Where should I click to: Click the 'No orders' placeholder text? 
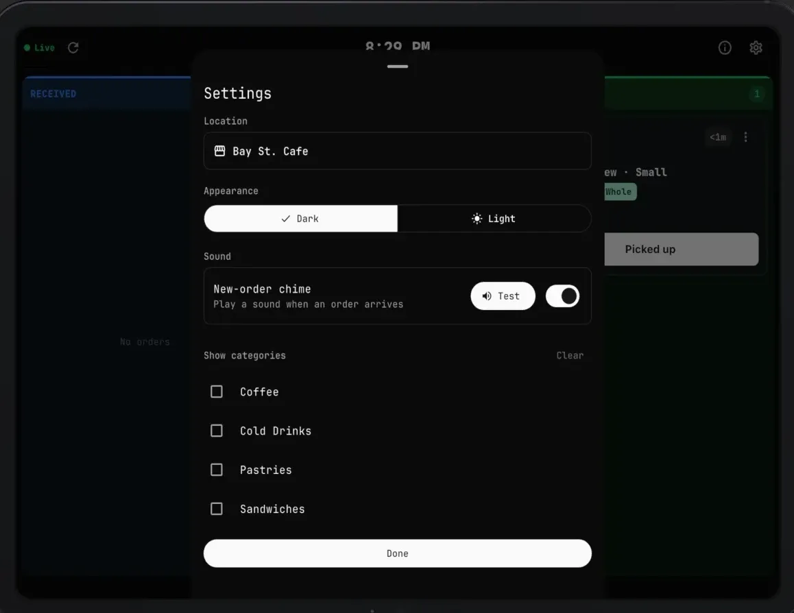(145, 341)
